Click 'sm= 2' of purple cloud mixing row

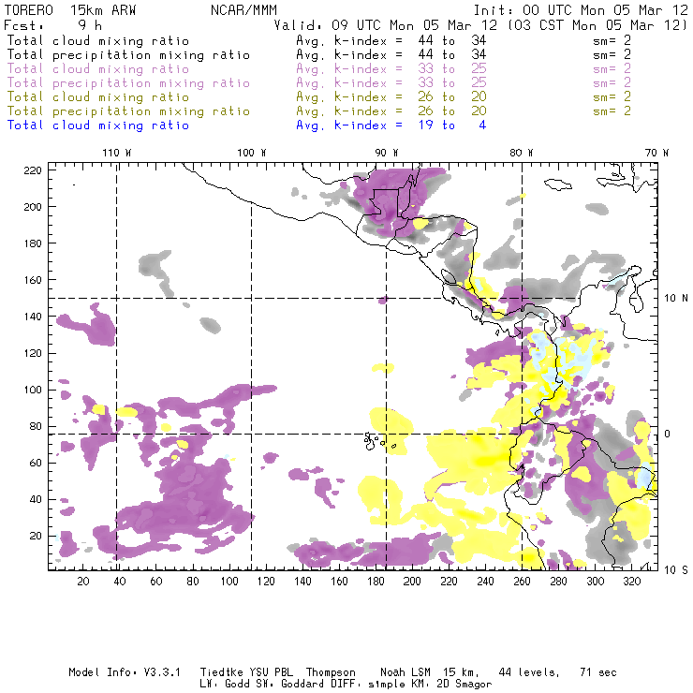pyautogui.click(x=612, y=68)
